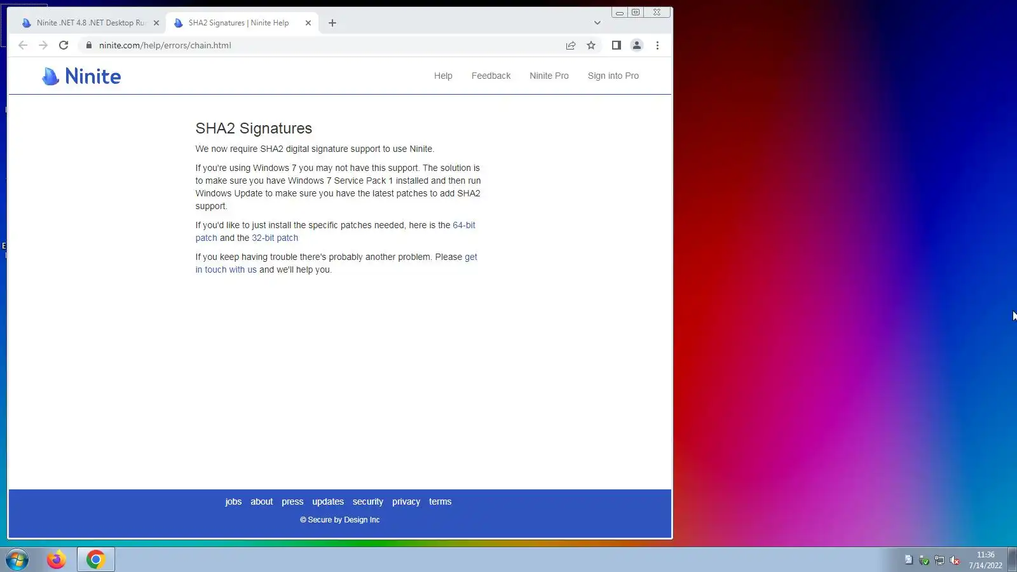This screenshot has height=572, width=1017.
Task: Open press footer link
Action: click(x=292, y=501)
